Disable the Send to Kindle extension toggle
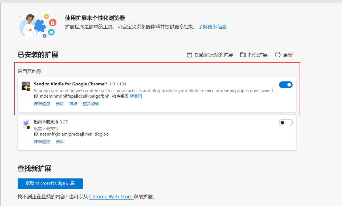Viewport: 342px width, 206px height. (x=286, y=85)
